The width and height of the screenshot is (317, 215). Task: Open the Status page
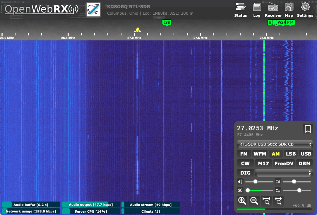pyautogui.click(x=241, y=10)
